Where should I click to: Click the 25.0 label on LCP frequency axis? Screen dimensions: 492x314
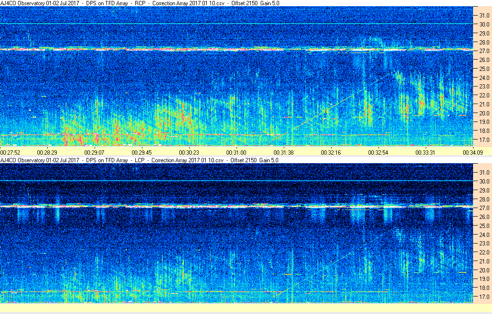click(x=484, y=226)
